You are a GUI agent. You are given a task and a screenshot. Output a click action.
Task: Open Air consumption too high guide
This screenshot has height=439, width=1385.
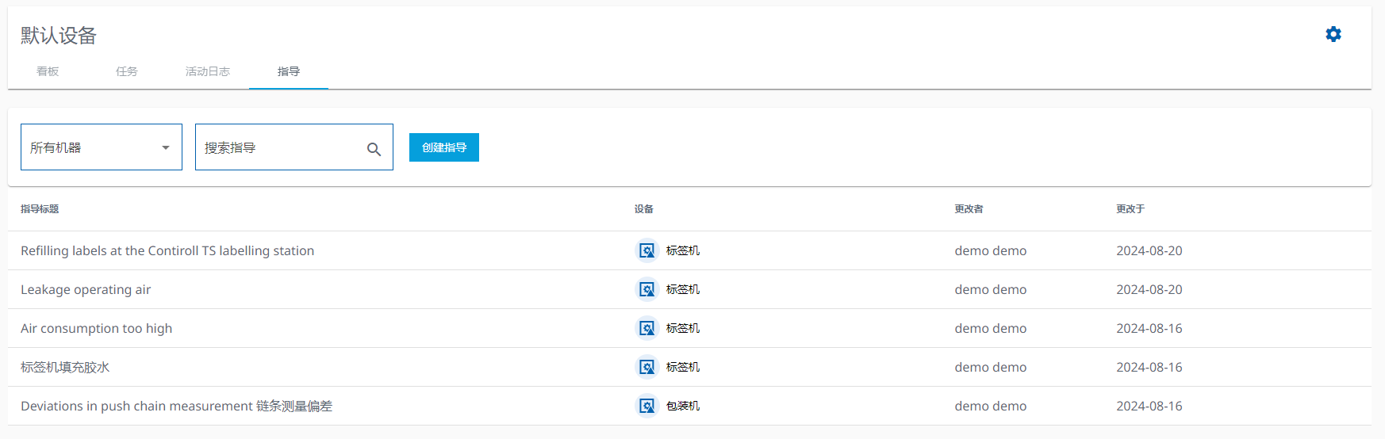(96, 328)
